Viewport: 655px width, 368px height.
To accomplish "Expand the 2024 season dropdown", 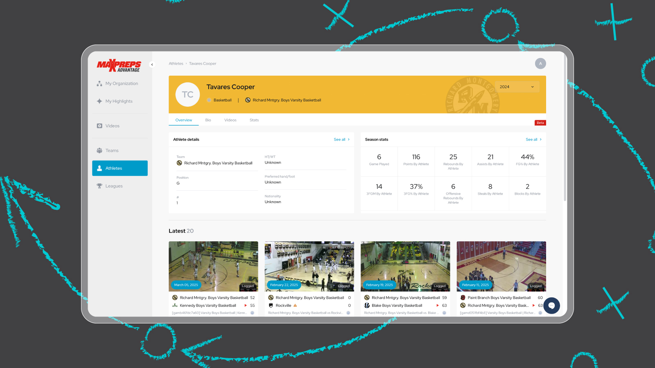I will [517, 87].
